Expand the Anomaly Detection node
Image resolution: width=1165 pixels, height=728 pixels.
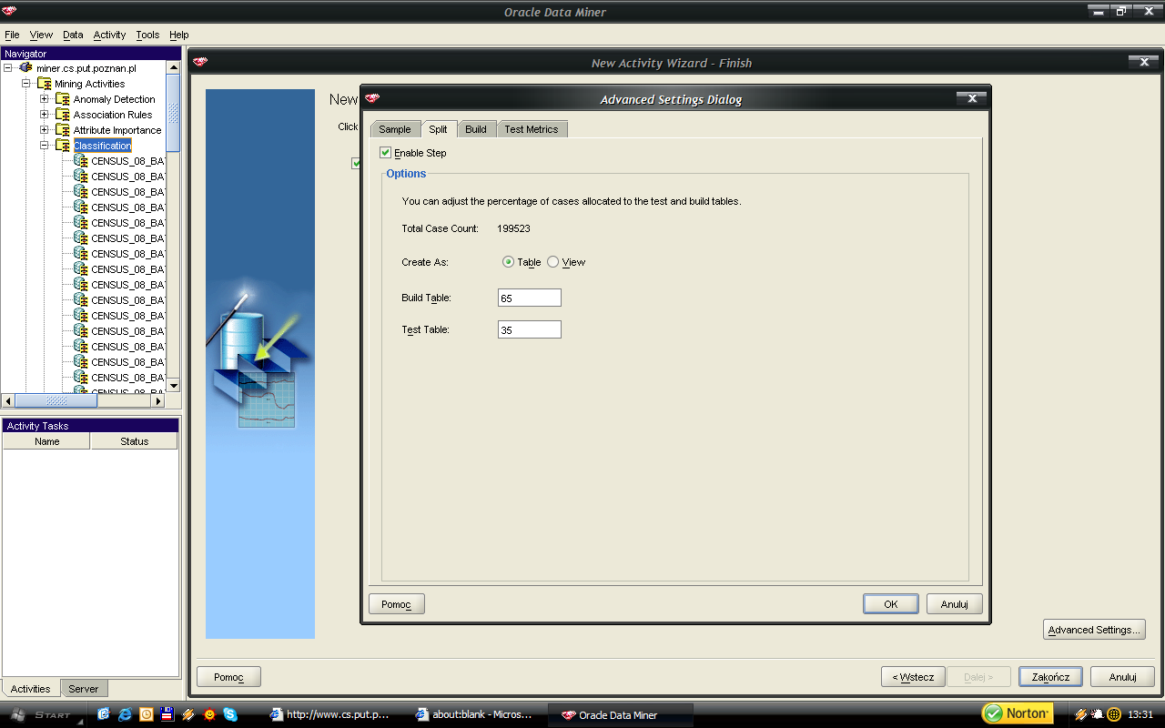(45, 99)
